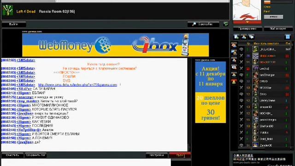Click the Russia Room 02(196) title

pos(57,12)
